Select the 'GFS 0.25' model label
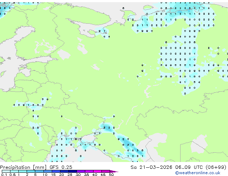 (x=61, y=167)
